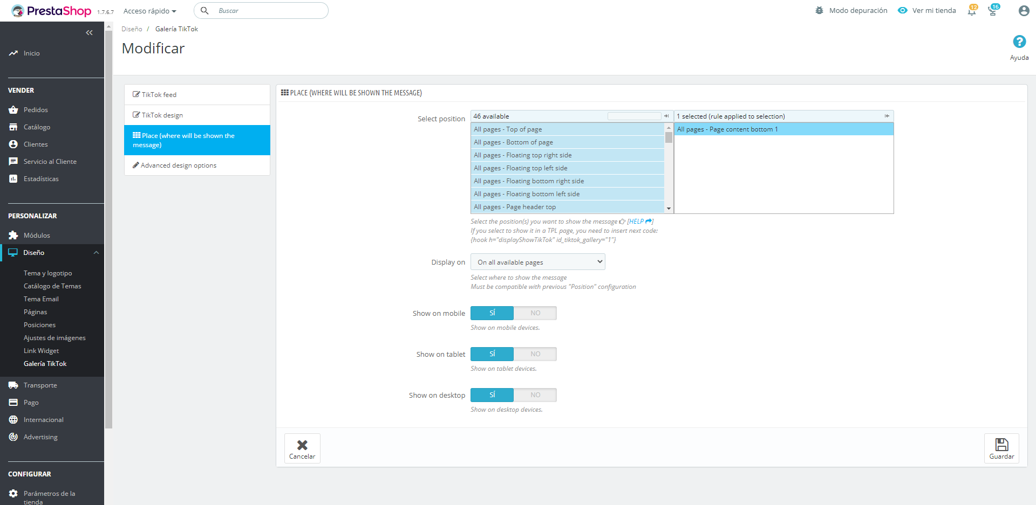Click the Diseño monitor icon
This screenshot has width=1036, height=505.
click(13, 253)
